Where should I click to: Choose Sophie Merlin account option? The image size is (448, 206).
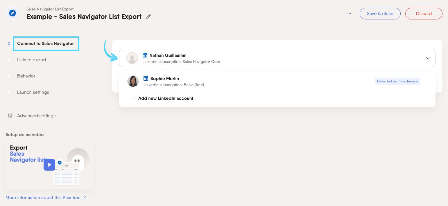pyautogui.click(x=277, y=81)
